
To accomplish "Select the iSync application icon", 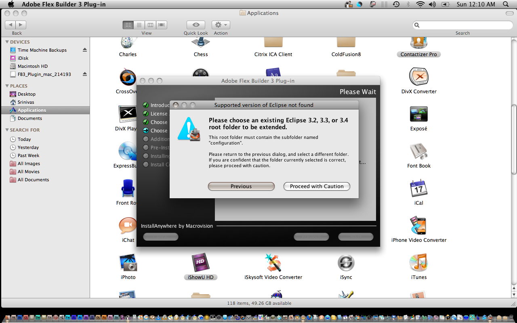I will pyautogui.click(x=346, y=262).
